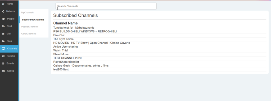Open the Home label in sidebar
271x101 pixels.
(x=10, y=4)
